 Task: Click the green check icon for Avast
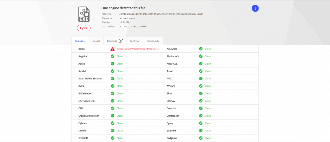(201, 71)
